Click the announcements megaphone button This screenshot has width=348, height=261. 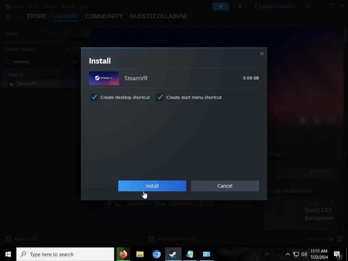221,6
